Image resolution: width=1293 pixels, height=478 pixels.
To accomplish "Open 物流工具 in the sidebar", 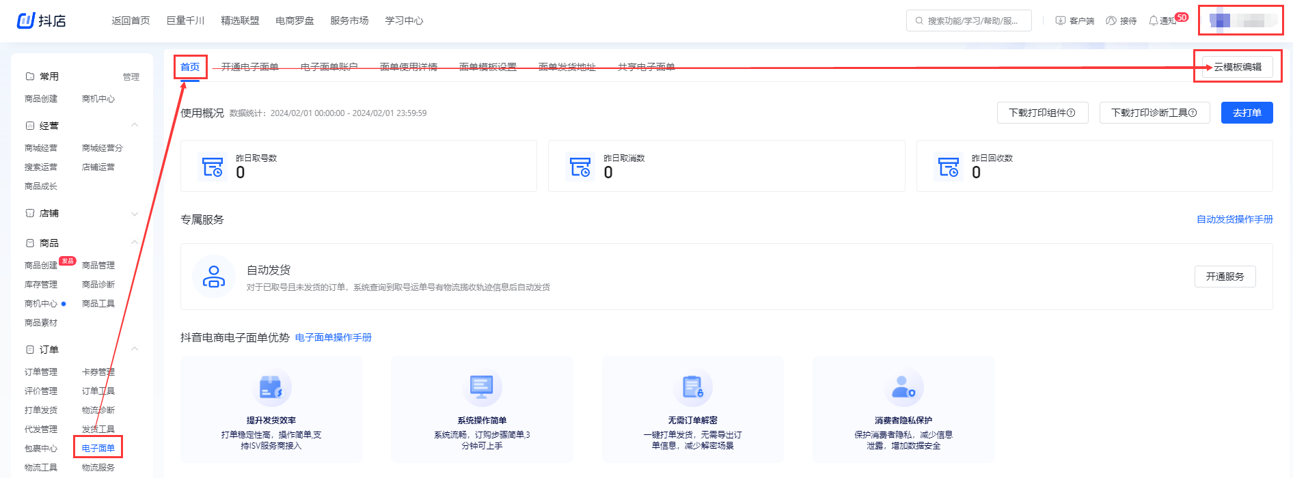I will tap(41, 467).
